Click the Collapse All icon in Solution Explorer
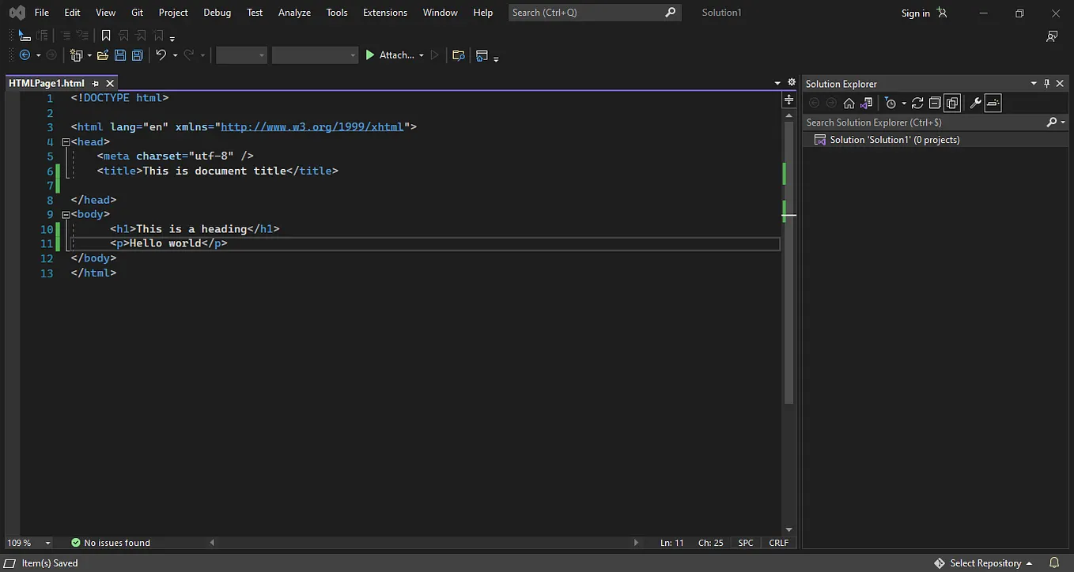Image resolution: width=1074 pixels, height=572 pixels. (935, 103)
